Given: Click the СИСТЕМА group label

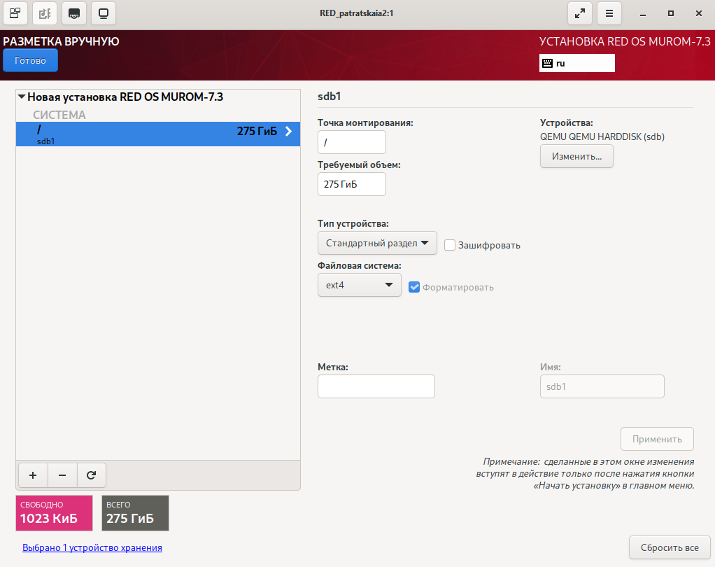Looking at the screenshot, I should pos(59,115).
